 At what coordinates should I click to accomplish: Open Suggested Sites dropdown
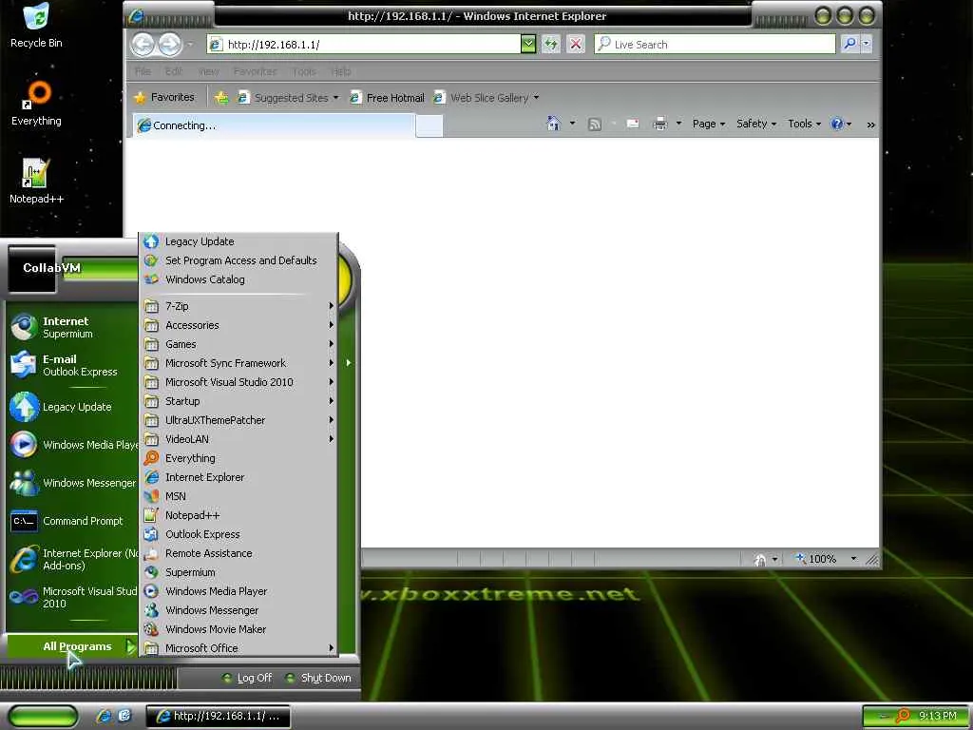289,98
